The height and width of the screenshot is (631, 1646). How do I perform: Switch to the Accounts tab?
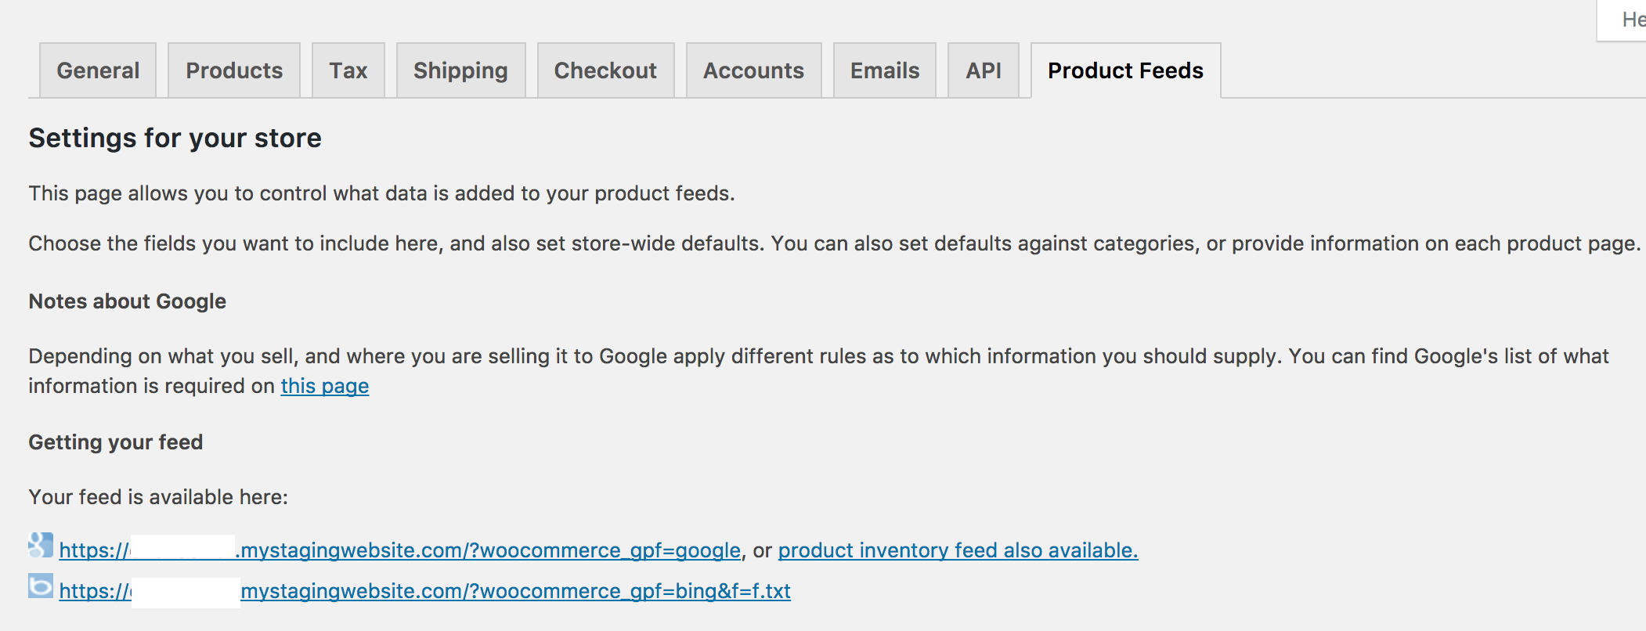(x=754, y=70)
